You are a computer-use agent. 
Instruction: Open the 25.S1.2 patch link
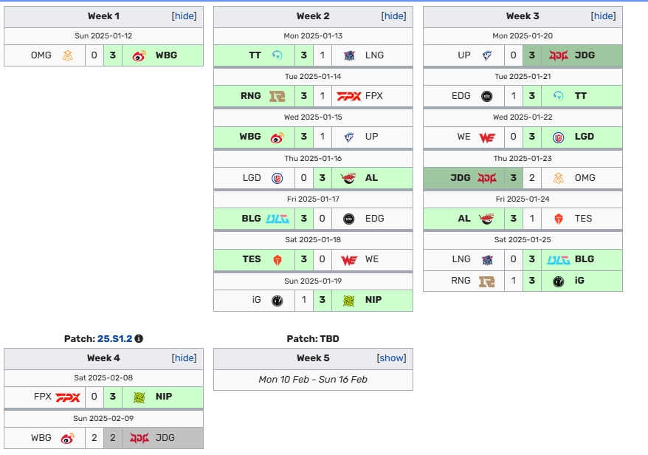click(114, 338)
